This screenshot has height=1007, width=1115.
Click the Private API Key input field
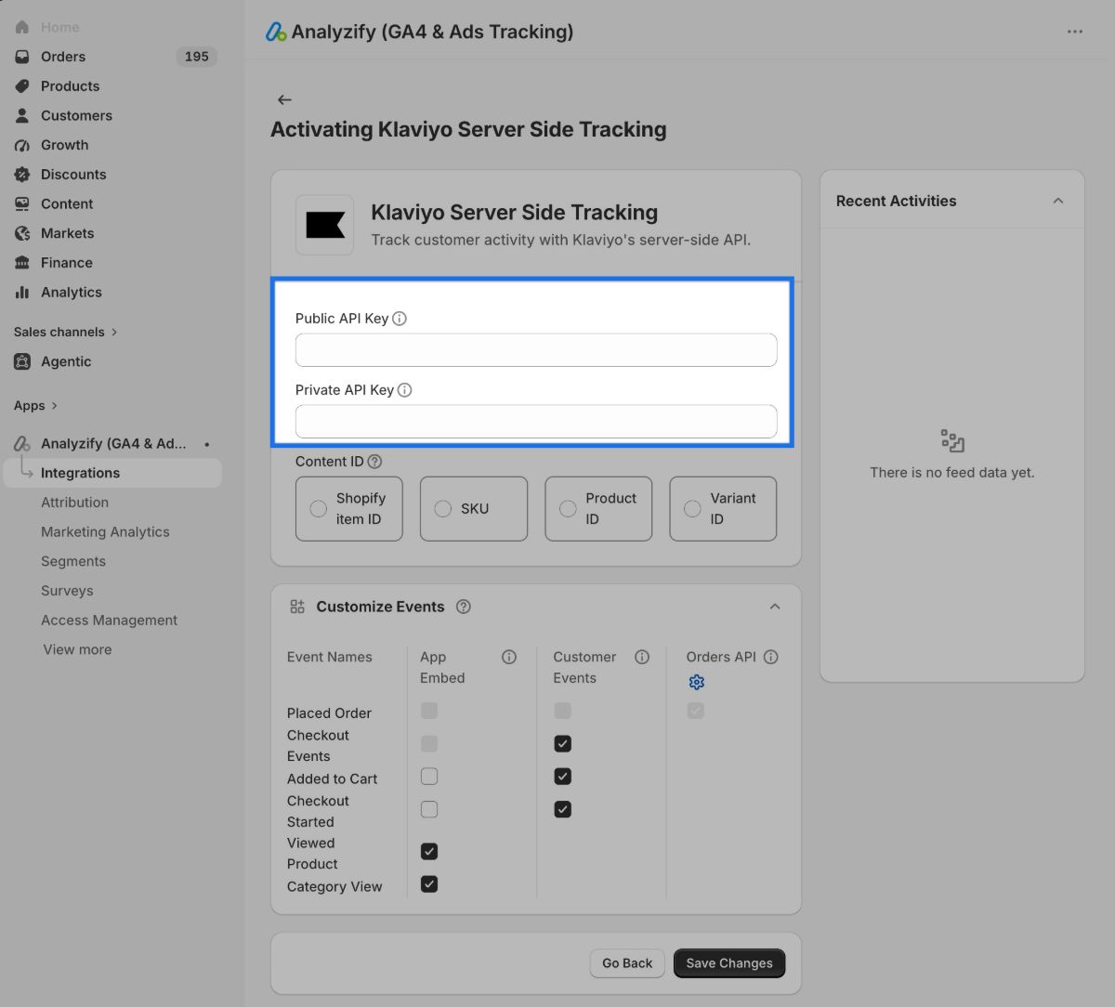tap(536, 422)
